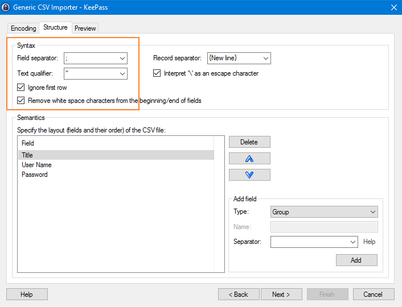The width and height of the screenshot is (402, 307).
Task: Switch to the Preview tab
Action: pyautogui.click(x=85, y=28)
